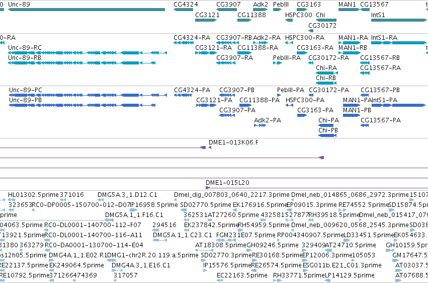Click EST 294516
Screen dimensions: 428x283
click(164, 225)
